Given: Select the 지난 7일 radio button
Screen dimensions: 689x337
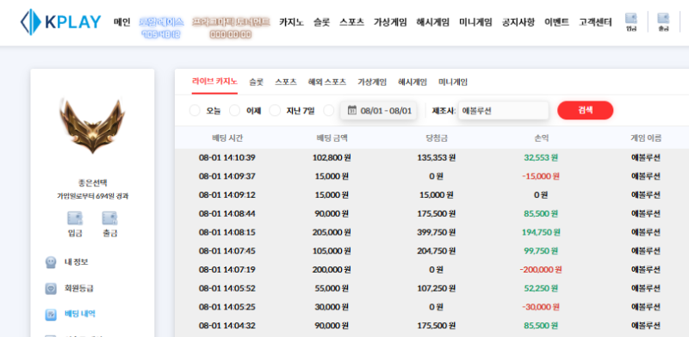Looking at the screenshot, I should pyautogui.click(x=275, y=111).
